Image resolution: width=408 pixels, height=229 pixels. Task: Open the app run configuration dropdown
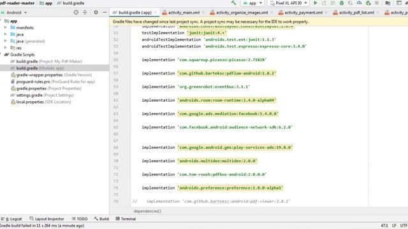click(252, 3)
